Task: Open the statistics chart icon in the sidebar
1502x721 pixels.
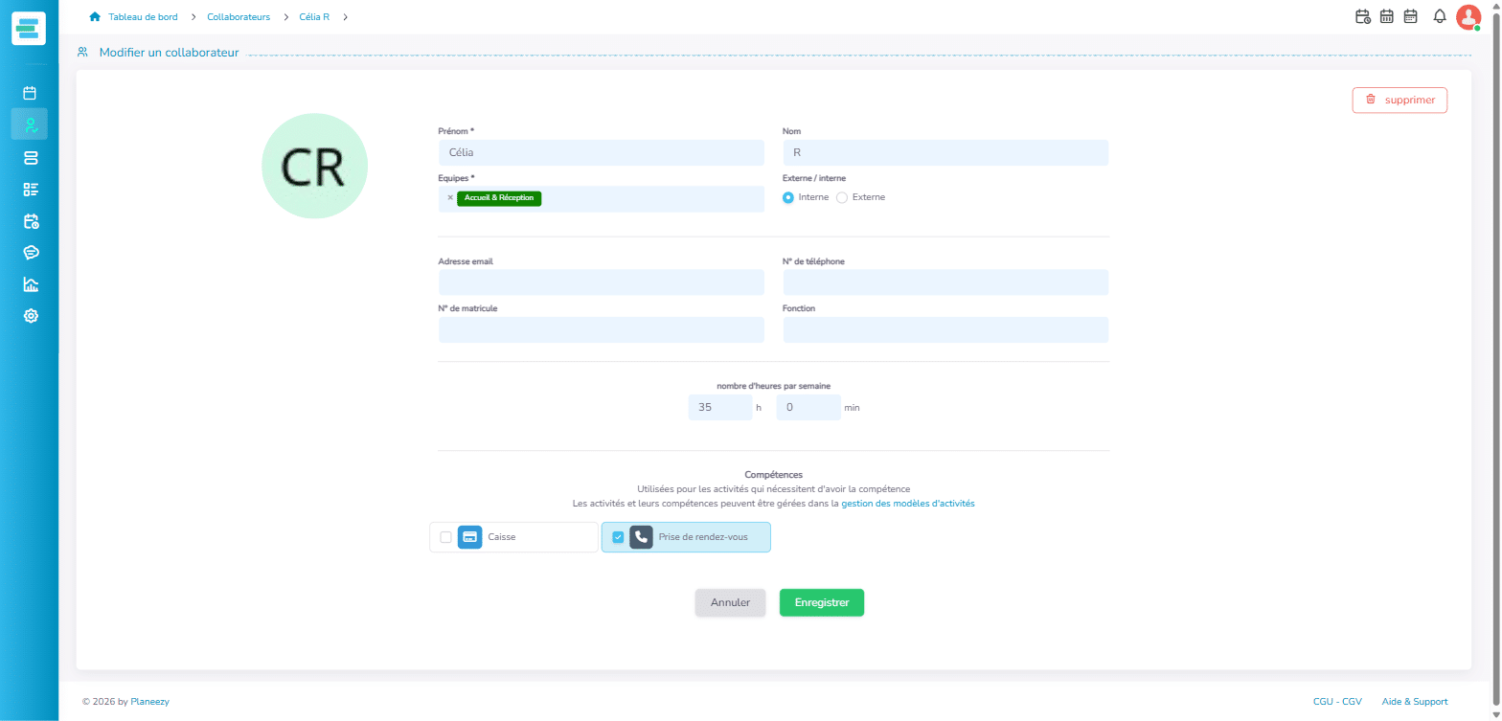Action: pos(30,284)
